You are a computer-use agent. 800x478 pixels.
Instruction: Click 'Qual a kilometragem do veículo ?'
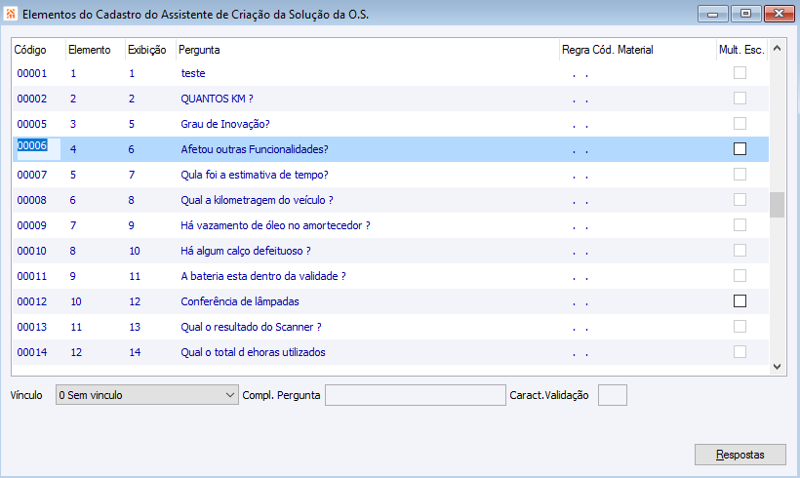click(257, 200)
